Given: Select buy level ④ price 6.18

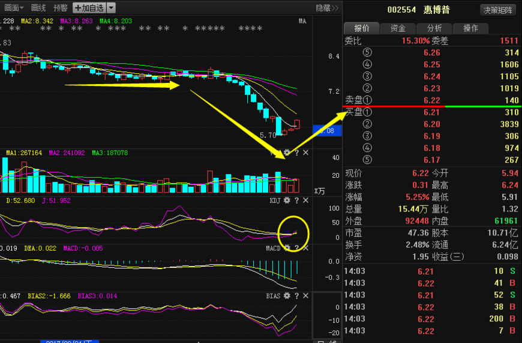Looking at the screenshot, I should [x=432, y=148].
